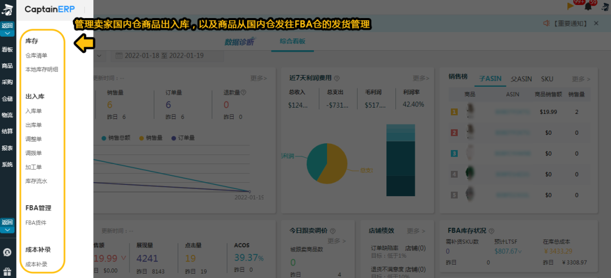Open 库存流水 in the flyout menu
This screenshot has height=278, width=611.
click(x=36, y=181)
